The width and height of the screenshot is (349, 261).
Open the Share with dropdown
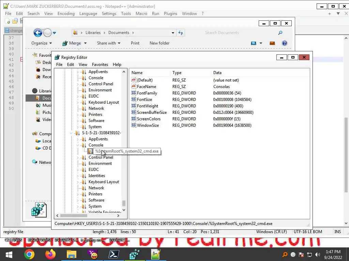[x=109, y=43]
